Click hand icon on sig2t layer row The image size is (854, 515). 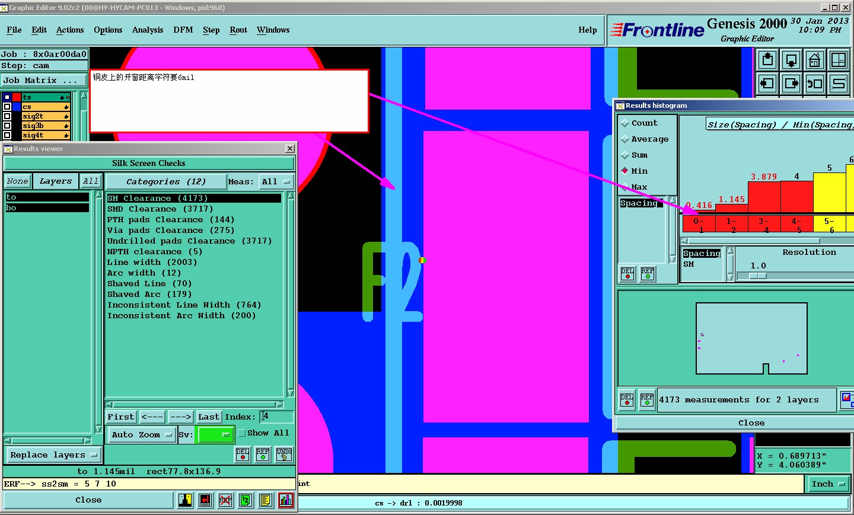click(x=66, y=116)
